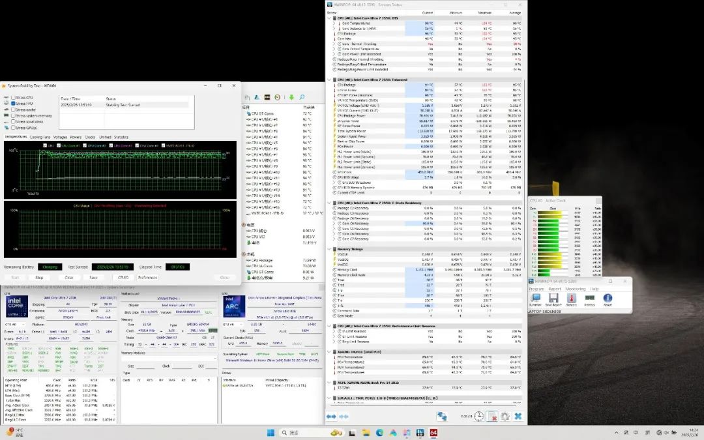Open the GPU #0 dropdown in System Summary

click(x=233, y=324)
